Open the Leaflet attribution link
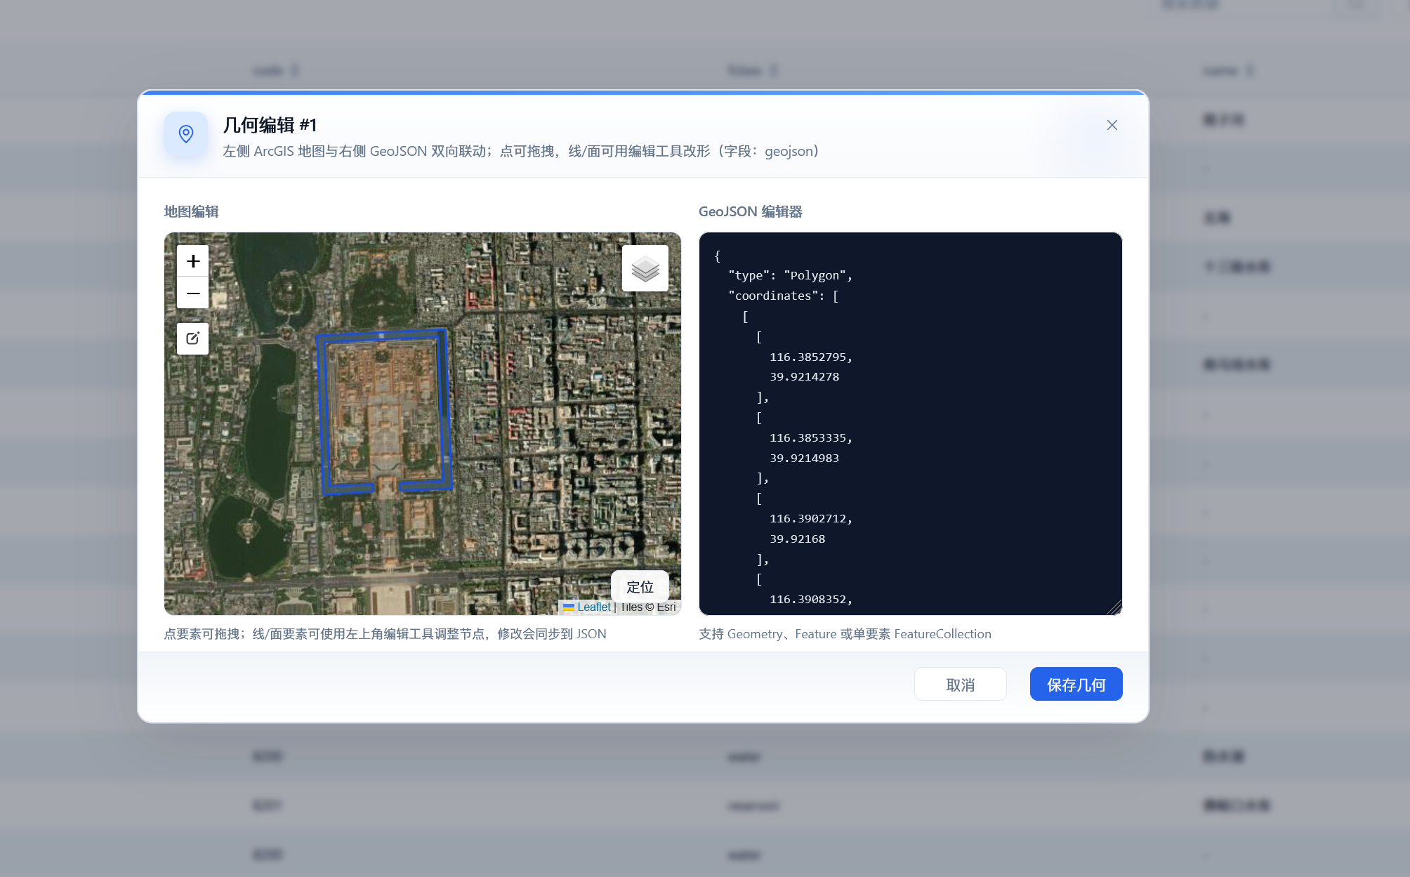This screenshot has height=877, width=1410. [594, 607]
